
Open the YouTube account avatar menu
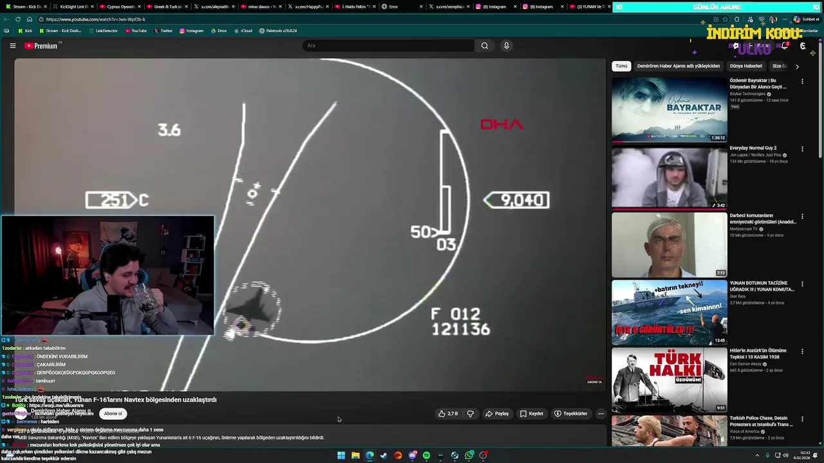803,46
